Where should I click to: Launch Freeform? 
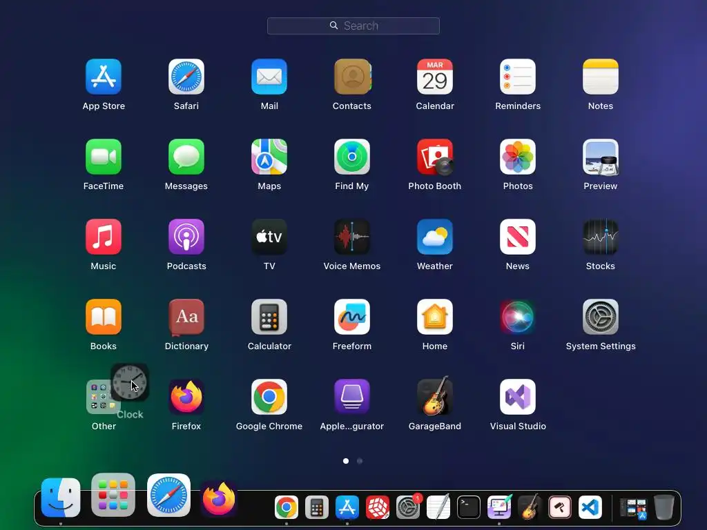pos(352,317)
